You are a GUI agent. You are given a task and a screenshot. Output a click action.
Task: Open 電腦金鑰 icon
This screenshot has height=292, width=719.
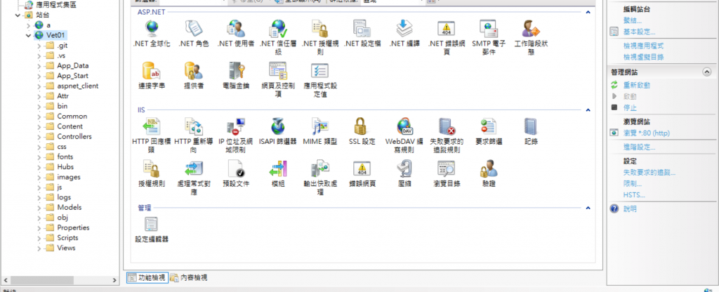point(236,71)
